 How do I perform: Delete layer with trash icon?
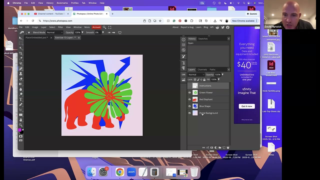pyautogui.click(x=228, y=147)
